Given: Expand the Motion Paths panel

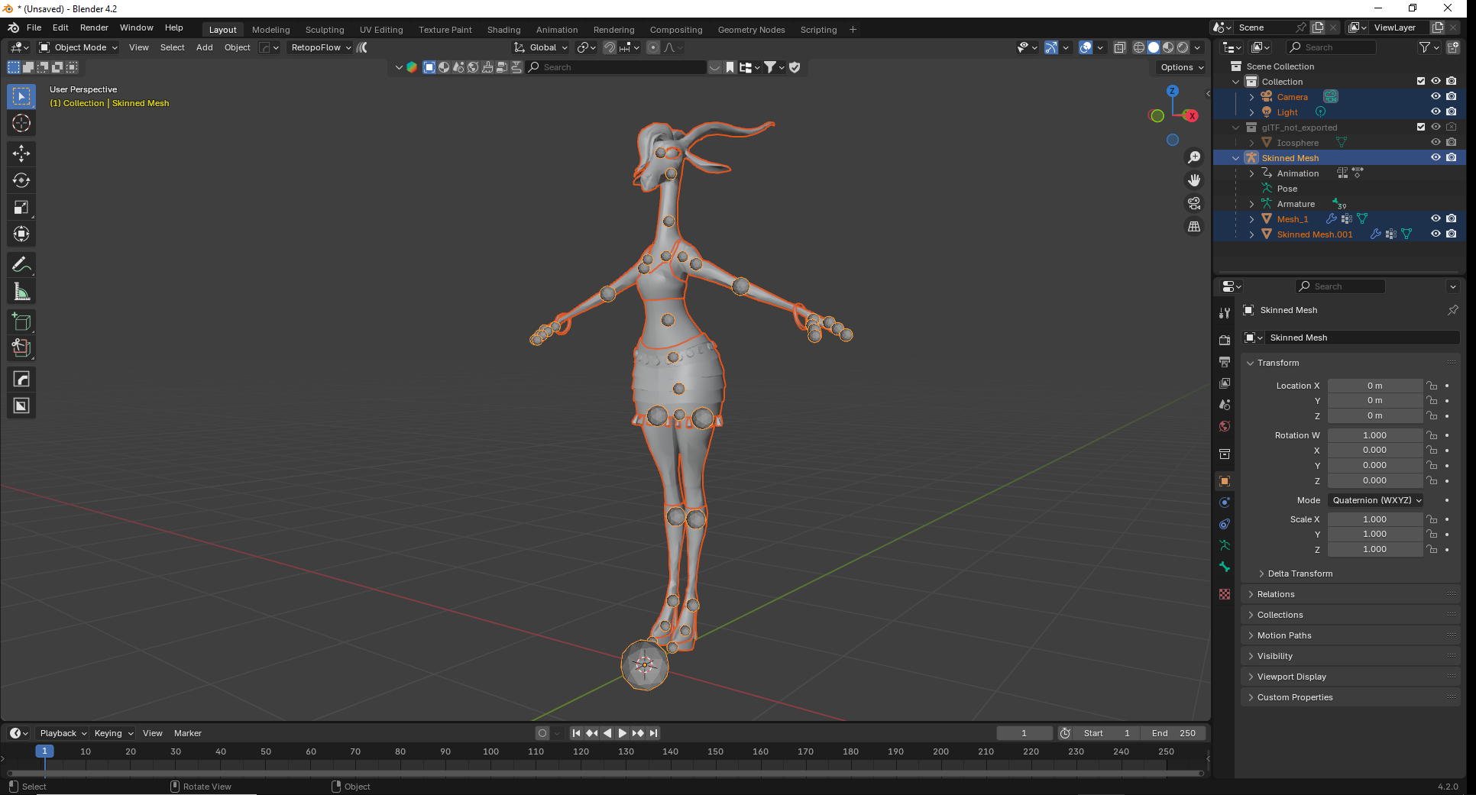Looking at the screenshot, I should tap(1351, 635).
